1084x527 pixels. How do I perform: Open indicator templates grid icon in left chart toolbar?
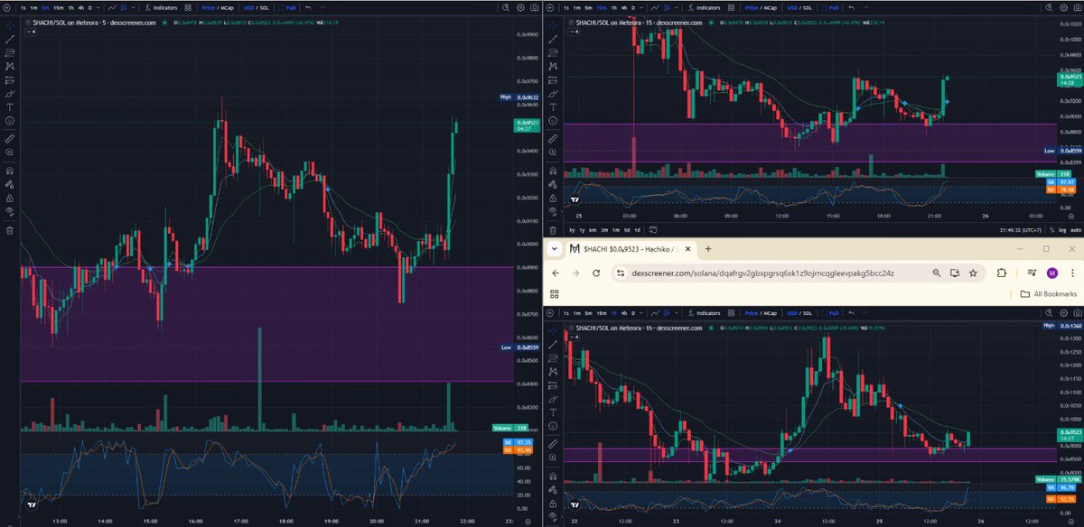pos(189,7)
